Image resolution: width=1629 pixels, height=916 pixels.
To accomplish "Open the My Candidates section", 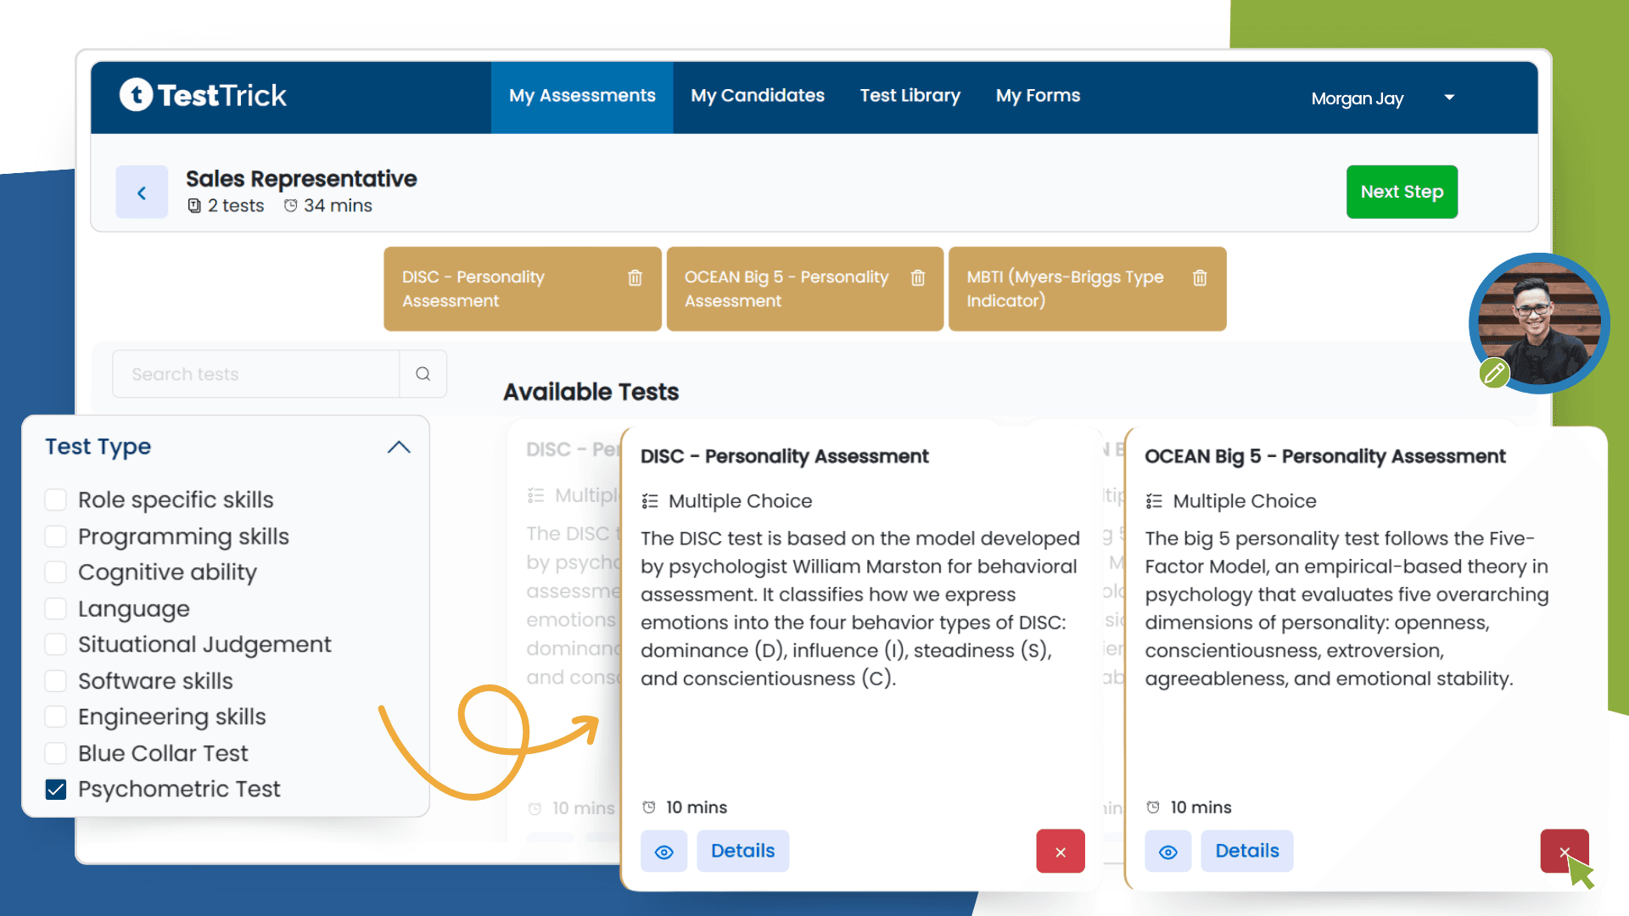I will (x=757, y=95).
